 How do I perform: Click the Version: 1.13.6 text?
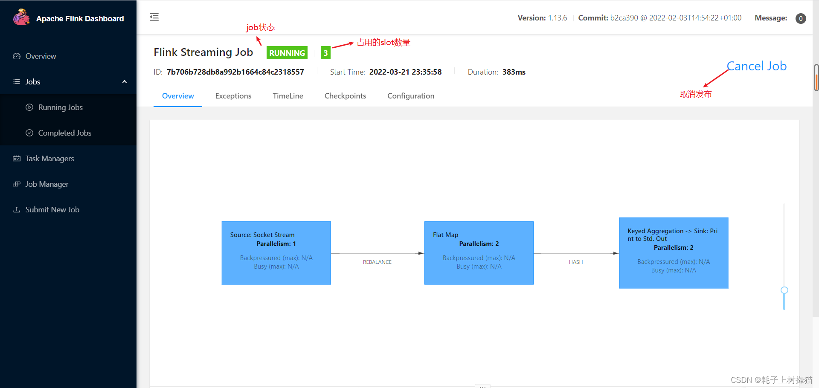point(542,18)
